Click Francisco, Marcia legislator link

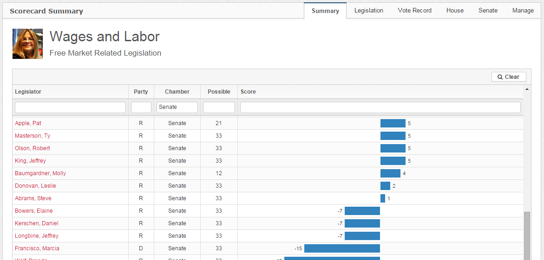(x=37, y=248)
